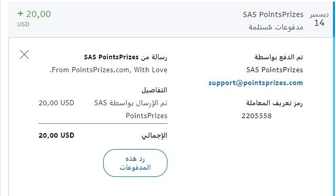Click the line item amount 20,00 USD
This screenshot has width=335, height=196.
point(56,103)
